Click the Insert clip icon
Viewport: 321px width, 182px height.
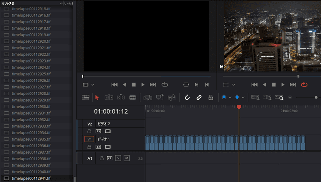click(148, 97)
